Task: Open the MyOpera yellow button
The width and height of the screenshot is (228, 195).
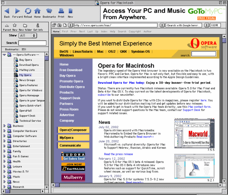Action: (x=73, y=138)
